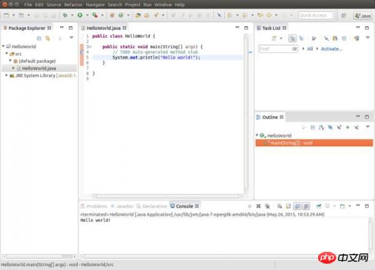Click the Activate... link in Task List

tap(331, 49)
